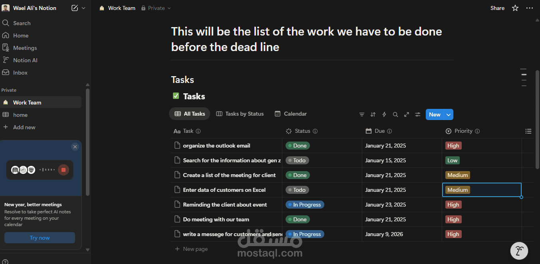
Task: Click Done status of organize the outlook email
Action: pos(298,146)
